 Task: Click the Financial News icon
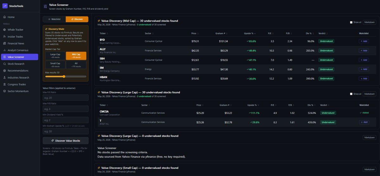click(4, 43)
